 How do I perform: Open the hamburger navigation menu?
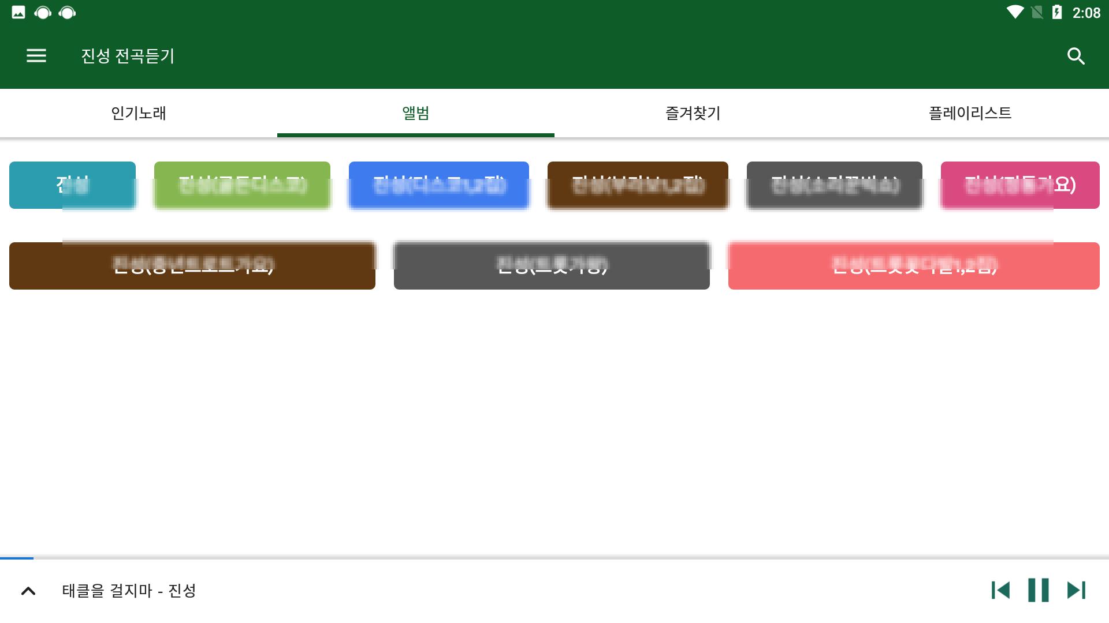tap(36, 56)
